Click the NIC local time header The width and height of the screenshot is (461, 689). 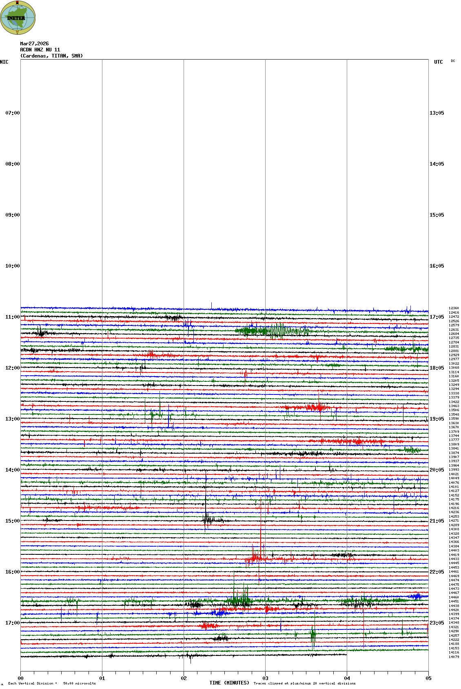click(4, 62)
